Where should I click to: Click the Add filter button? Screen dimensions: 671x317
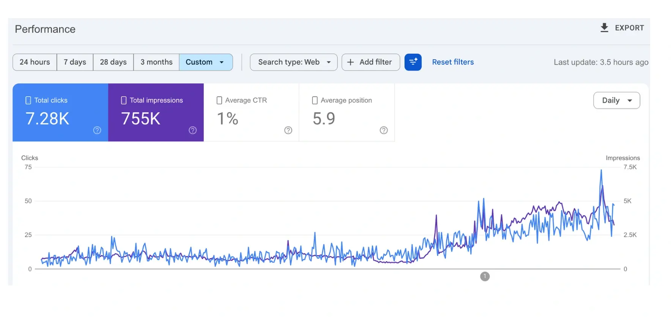tap(371, 62)
